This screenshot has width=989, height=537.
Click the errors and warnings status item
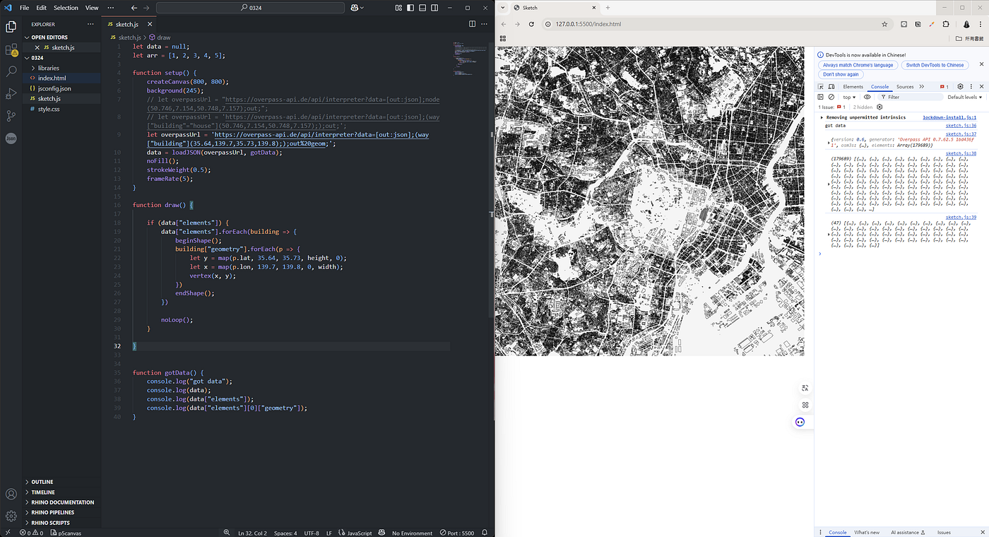click(x=32, y=533)
